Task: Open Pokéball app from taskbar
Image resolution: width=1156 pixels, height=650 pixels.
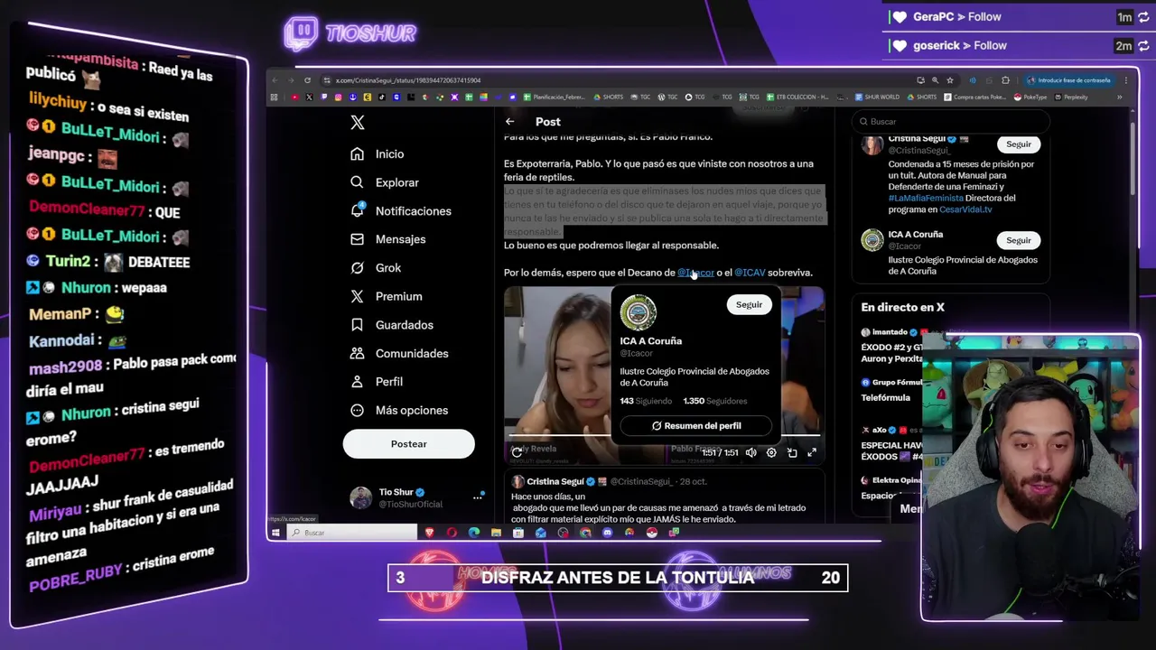Action: pyautogui.click(x=651, y=533)
